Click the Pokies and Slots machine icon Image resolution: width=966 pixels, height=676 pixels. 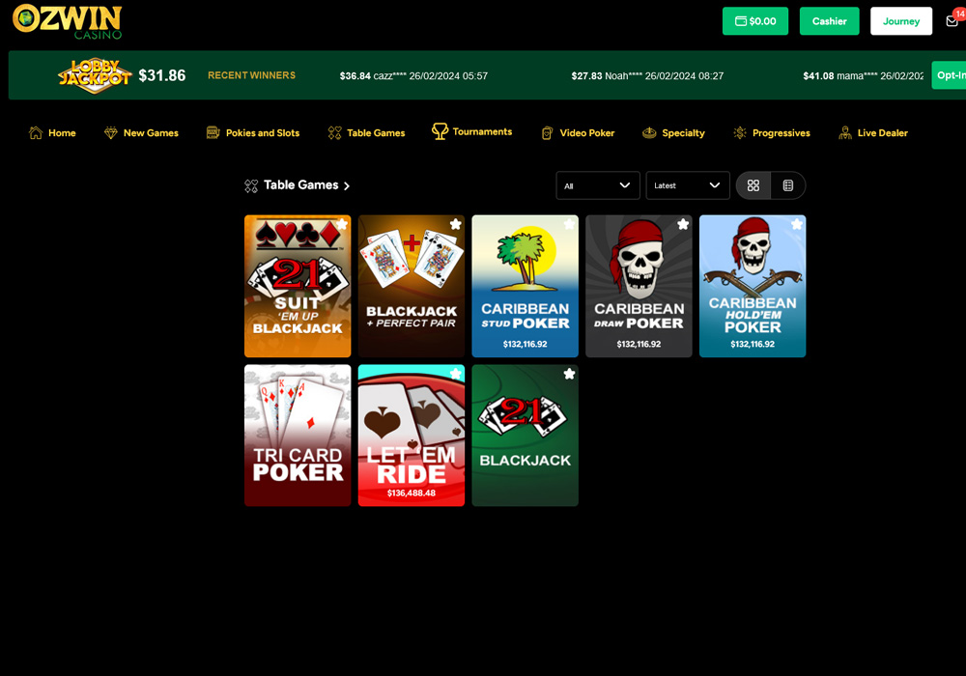click(x=213, y=133)
